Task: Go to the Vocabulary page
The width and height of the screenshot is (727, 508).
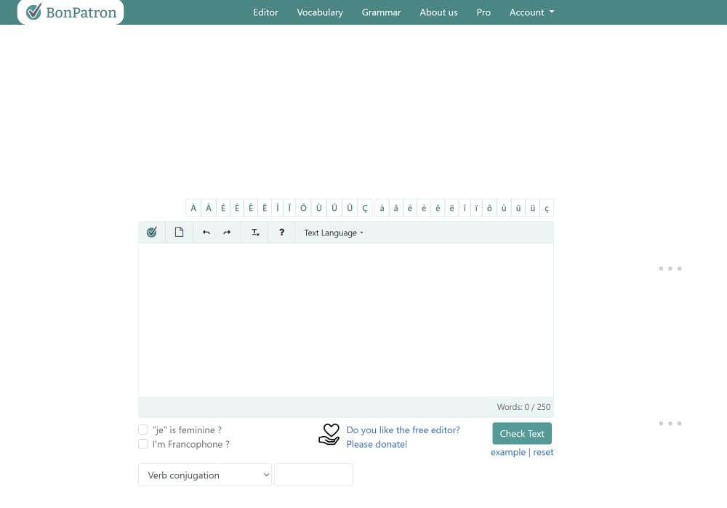Action: point(320,12)
